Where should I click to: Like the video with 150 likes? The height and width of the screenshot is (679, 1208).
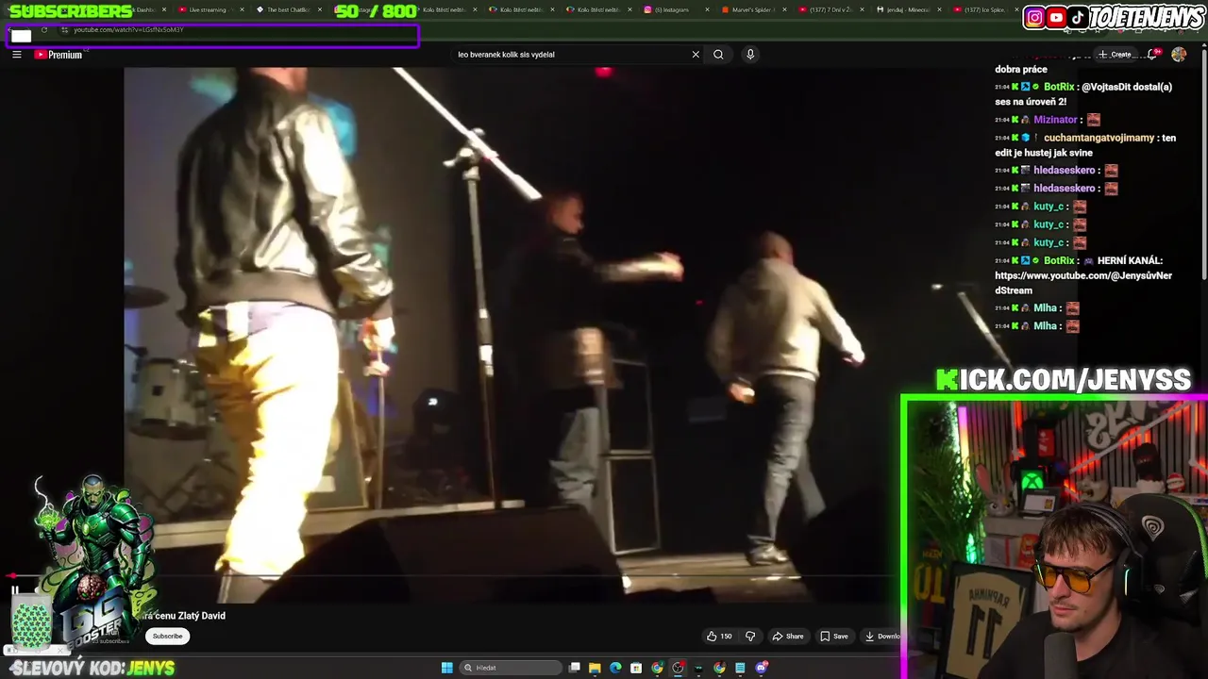(719, 637)
